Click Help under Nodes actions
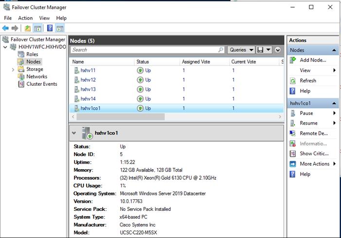Viewport: 341px width, 238px height. tap(305, 91)
